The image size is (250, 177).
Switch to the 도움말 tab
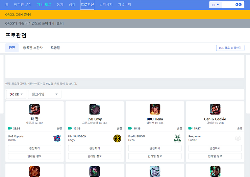click(x=55, y=48)
